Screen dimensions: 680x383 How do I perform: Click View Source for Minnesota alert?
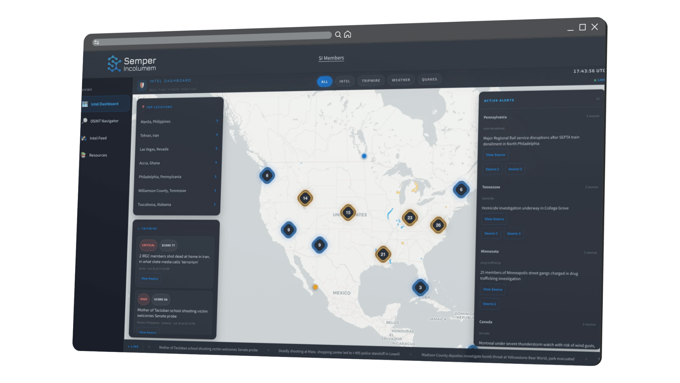click(493, 289)
